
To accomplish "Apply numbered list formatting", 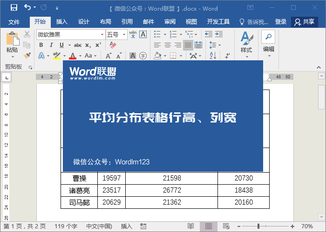I will (173, 34).
